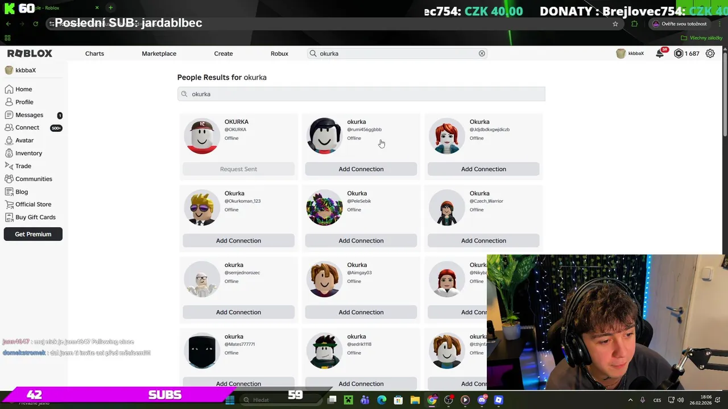Open the browser extensions puzzle icon
The width and height of the screenshot is (728, 409).
[635, 24]
